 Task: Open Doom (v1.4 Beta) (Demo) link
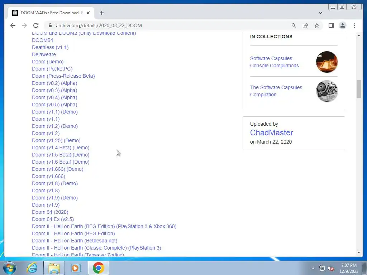coord(61,148)
